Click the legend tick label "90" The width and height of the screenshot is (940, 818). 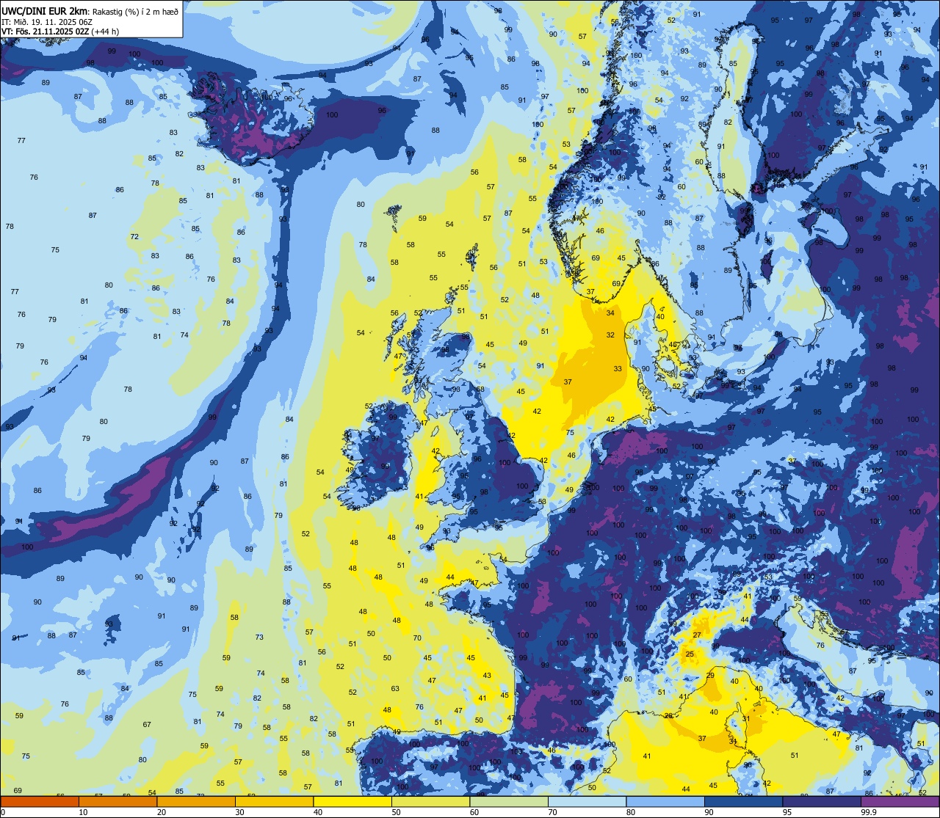pos(709,812)
